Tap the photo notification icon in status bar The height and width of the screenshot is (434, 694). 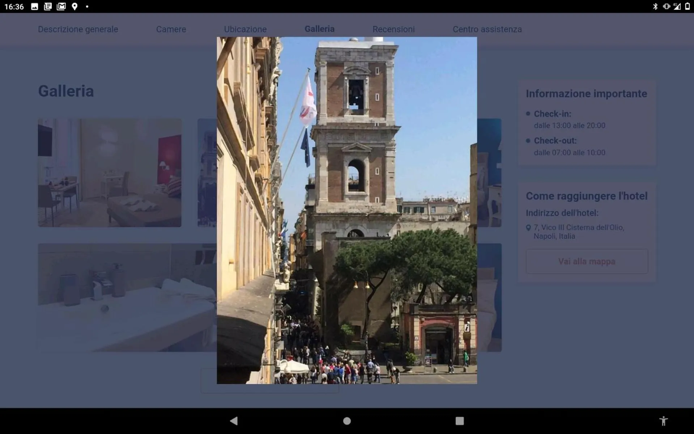pos(34,7)
